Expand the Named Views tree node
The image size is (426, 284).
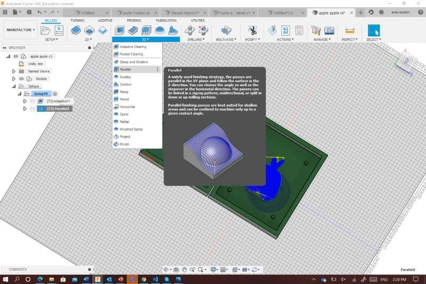pos(14,71)
